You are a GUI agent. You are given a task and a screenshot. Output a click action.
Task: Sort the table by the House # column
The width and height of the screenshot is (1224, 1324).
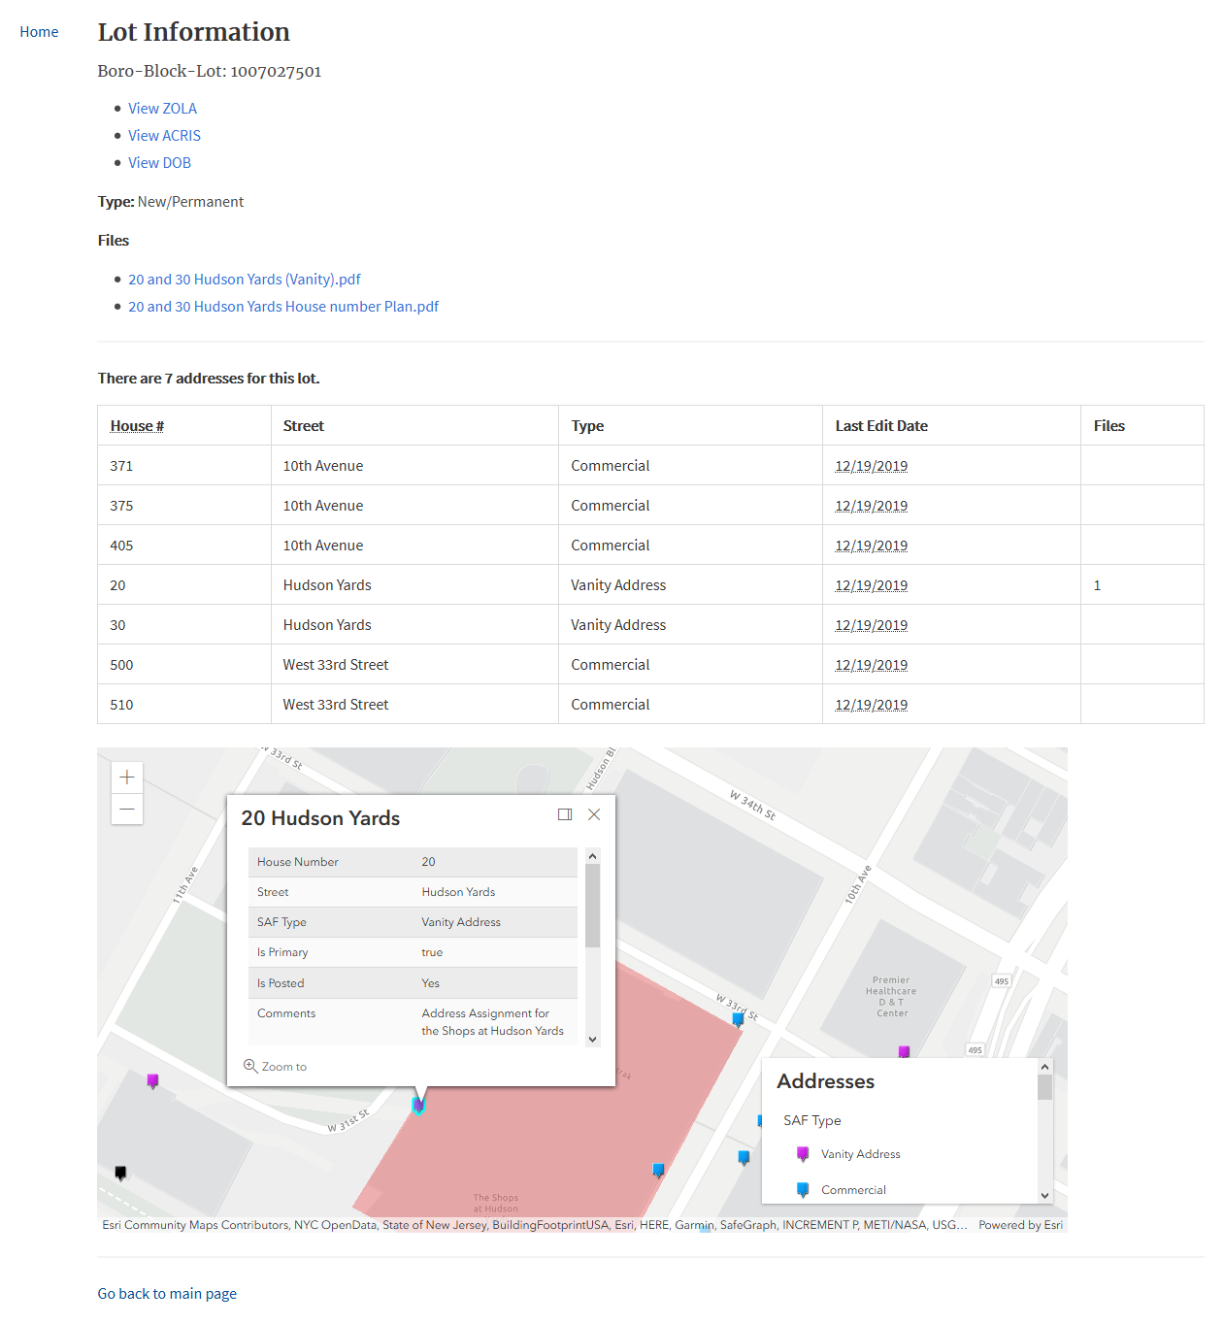pyautogui.click(x=137, y=425)
